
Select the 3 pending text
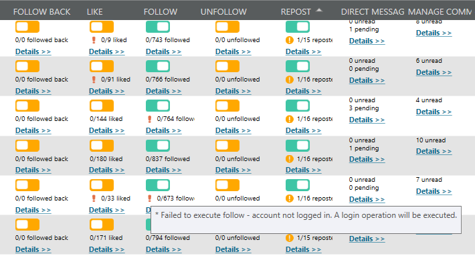(364, 108)
